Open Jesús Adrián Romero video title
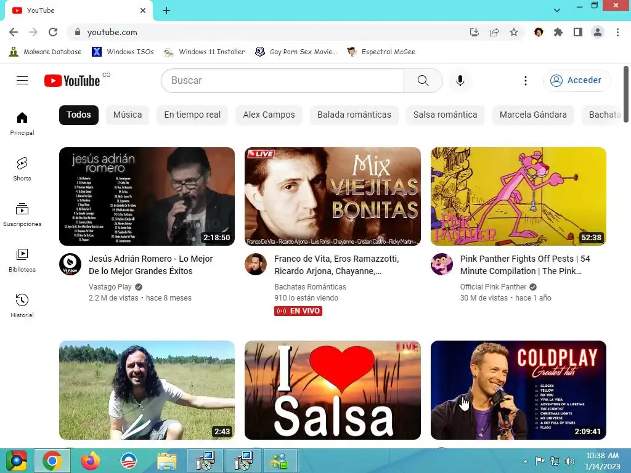 [x=151, y=265]
